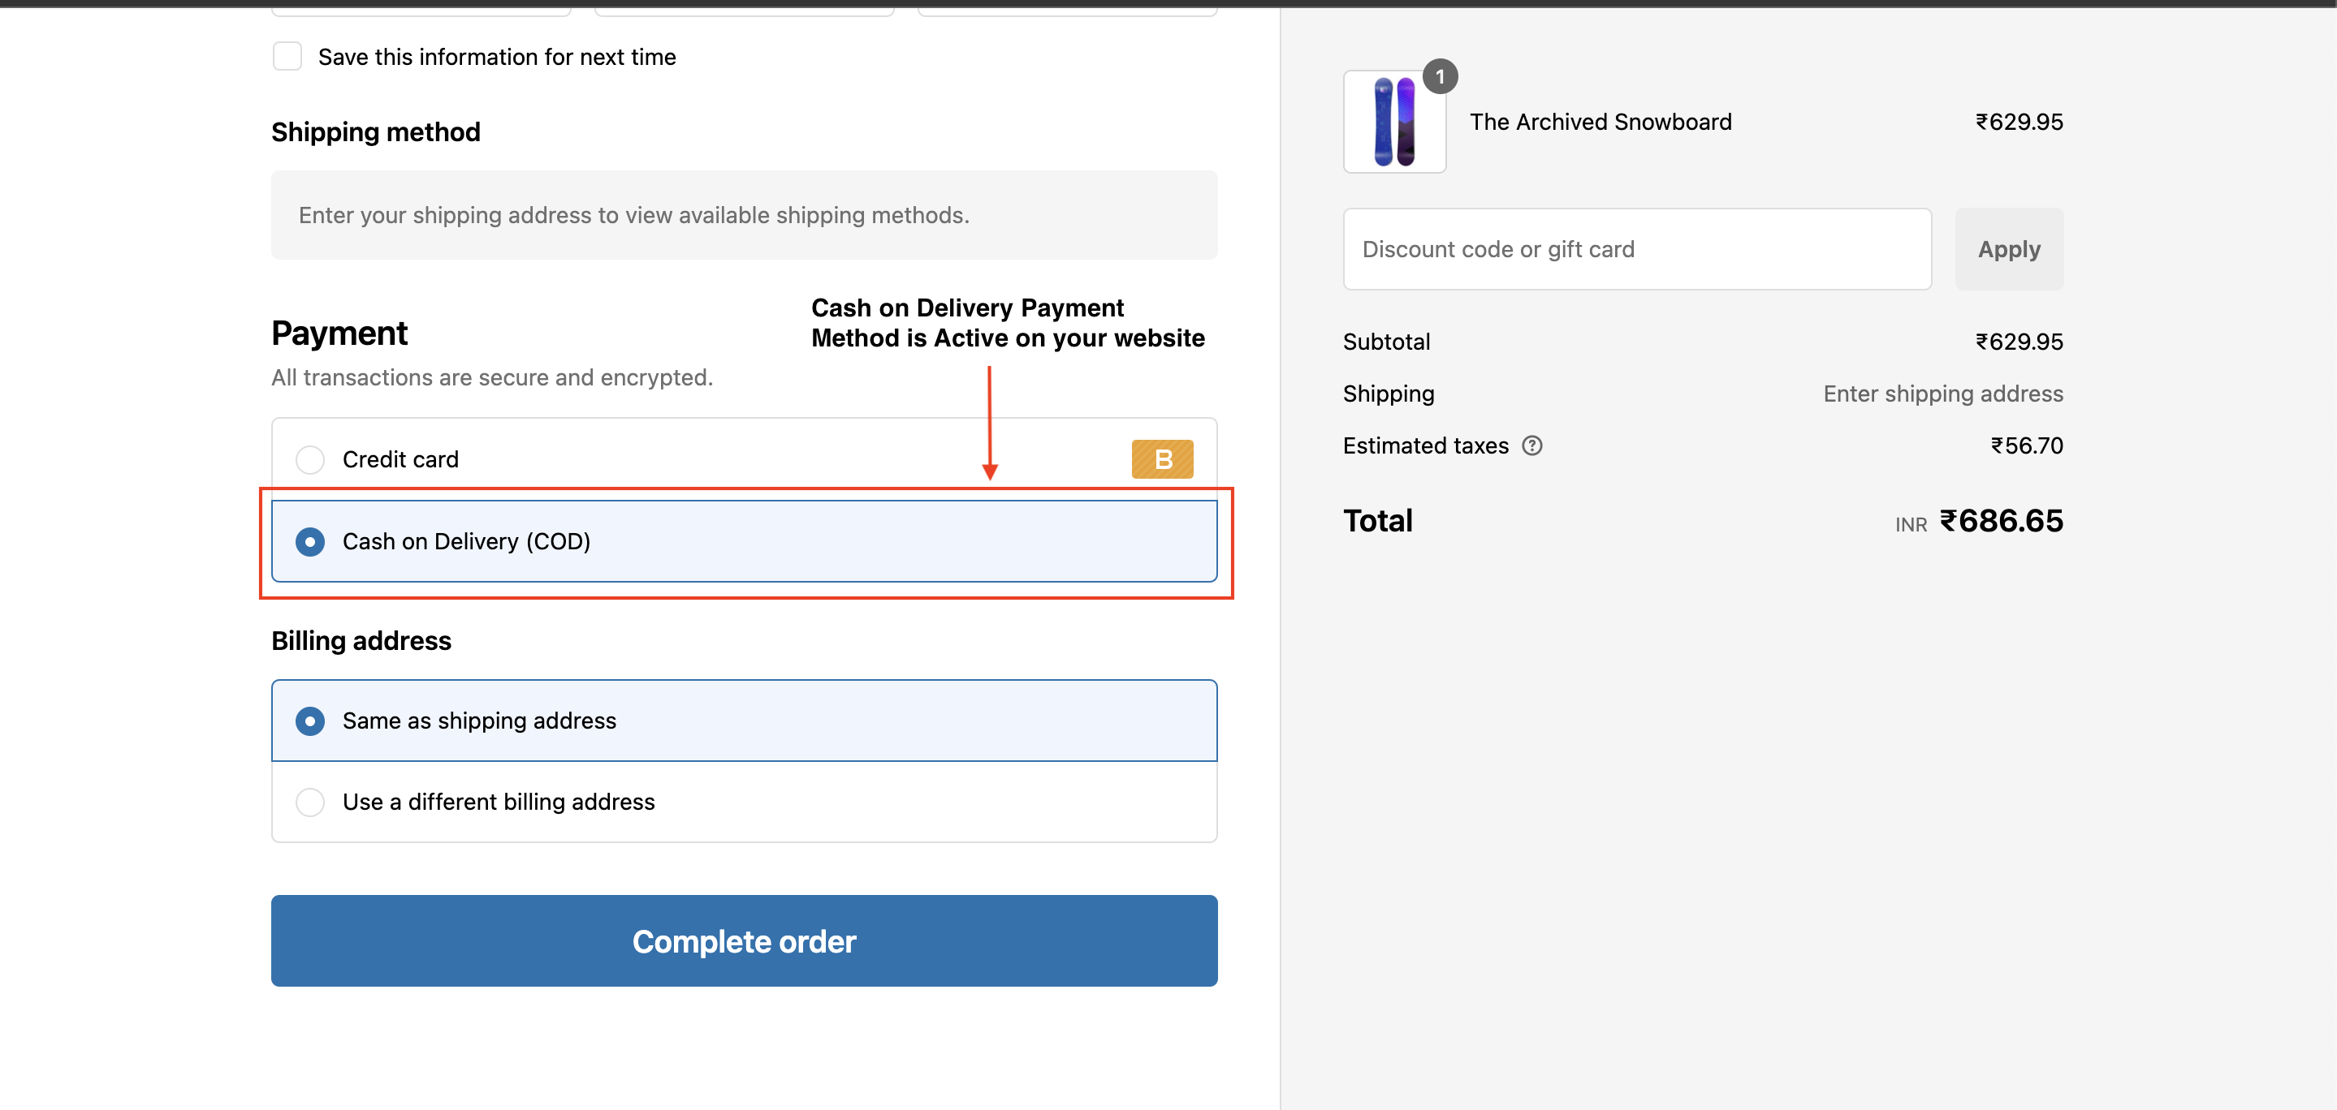Choose Same as shipping address option
The width and height of the screenshot is (2337, 1110).
click(x=310, y=721)
